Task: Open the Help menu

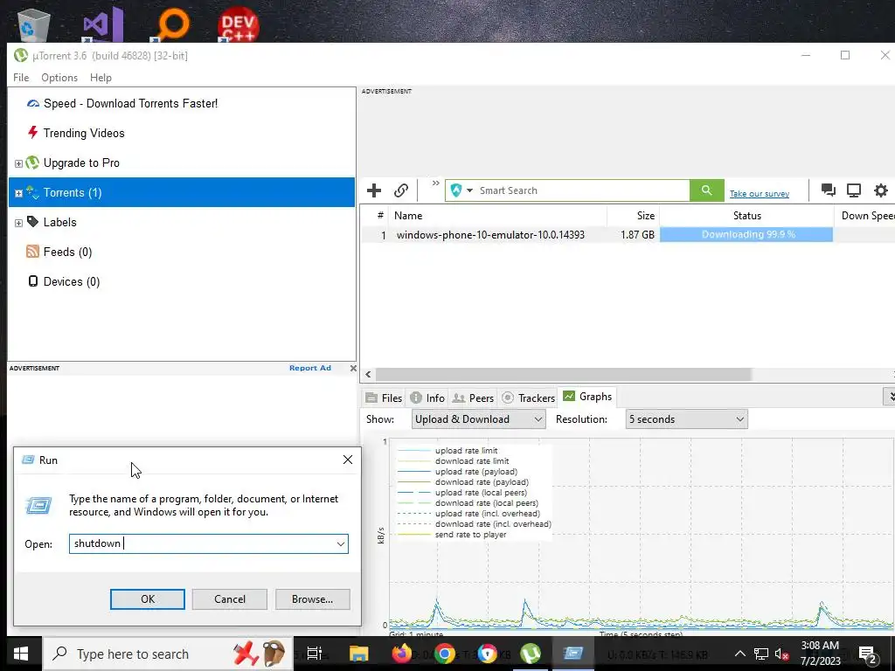Action: (101, 78)
